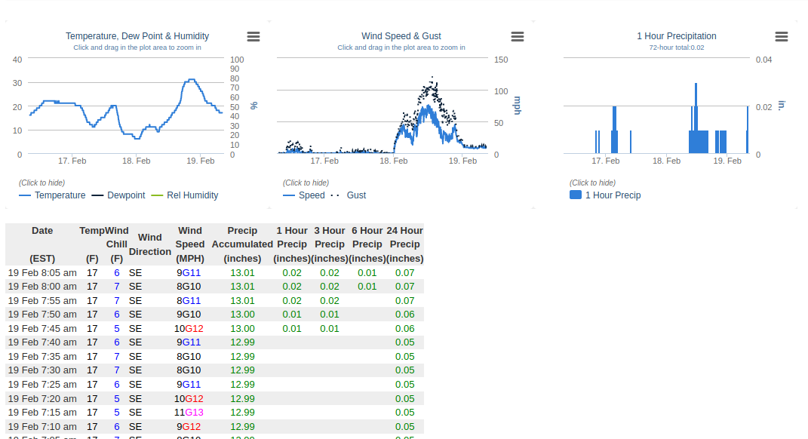Click the Wind Speed (MPH) column header

point(190,244)
